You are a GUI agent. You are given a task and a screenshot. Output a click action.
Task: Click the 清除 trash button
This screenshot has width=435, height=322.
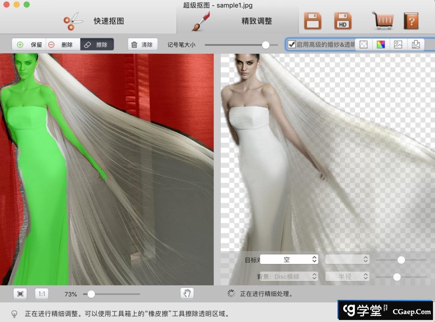[x=143, y=44]
